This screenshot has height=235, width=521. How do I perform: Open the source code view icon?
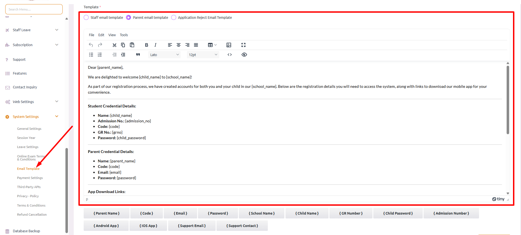coord(229,55)
